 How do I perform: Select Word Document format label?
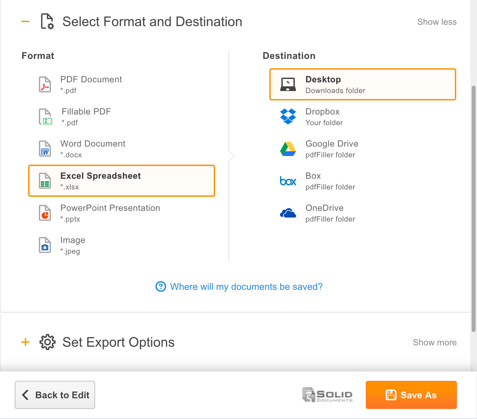click(93, 144)
